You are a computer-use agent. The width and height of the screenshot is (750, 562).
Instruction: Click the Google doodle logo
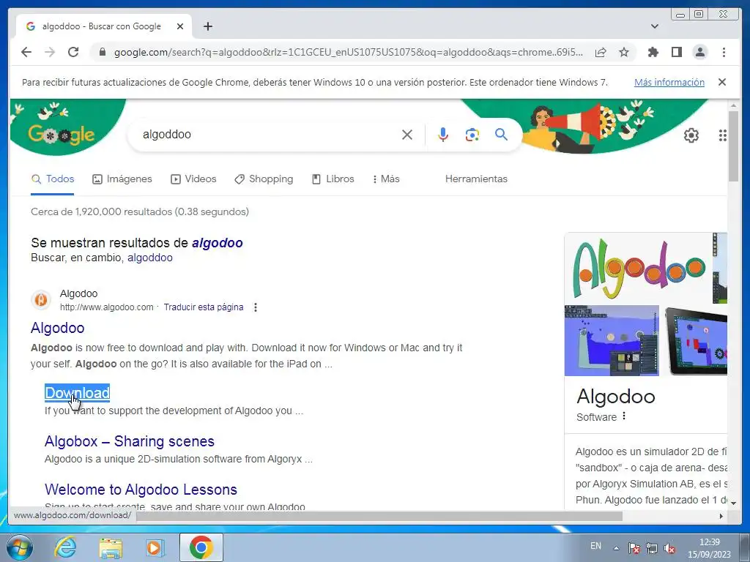point(62,135)
